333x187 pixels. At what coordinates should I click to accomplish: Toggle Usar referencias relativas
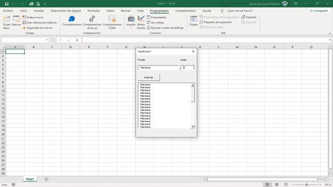tap(40, 22)
